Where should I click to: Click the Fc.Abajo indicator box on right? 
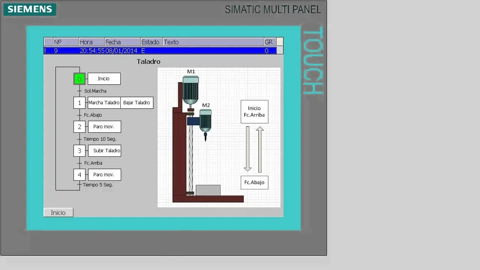[x=254, y=183]
